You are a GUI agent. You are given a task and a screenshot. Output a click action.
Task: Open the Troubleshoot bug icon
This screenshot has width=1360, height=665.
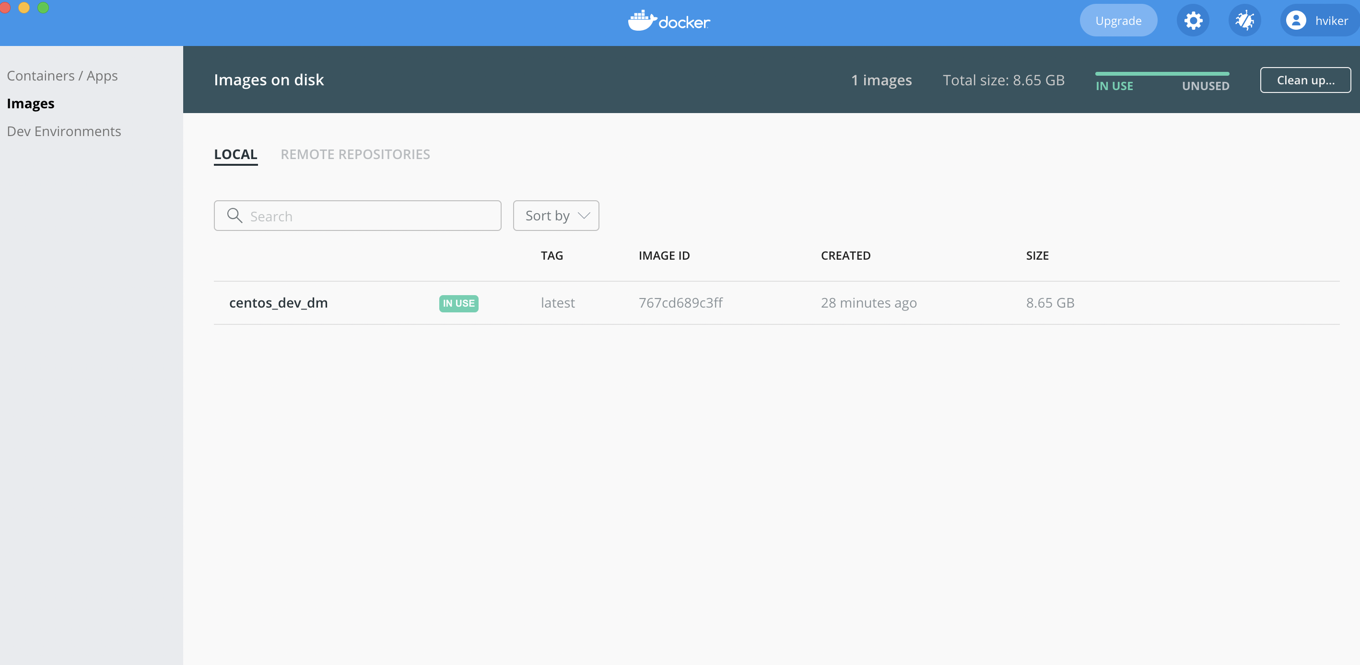(x=1244, y=21)
